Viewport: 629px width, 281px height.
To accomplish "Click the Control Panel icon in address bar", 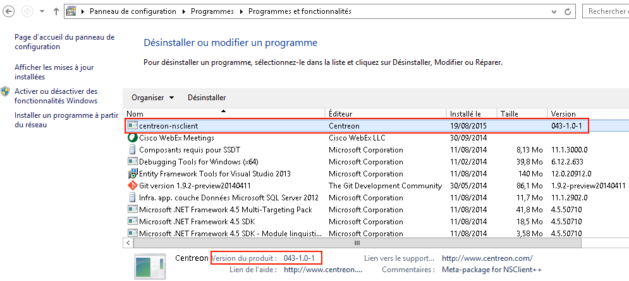I will point(71,11).
